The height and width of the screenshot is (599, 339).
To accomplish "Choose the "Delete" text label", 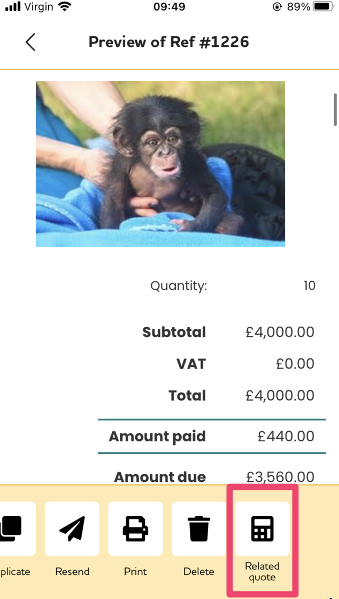I will [198, 572].
